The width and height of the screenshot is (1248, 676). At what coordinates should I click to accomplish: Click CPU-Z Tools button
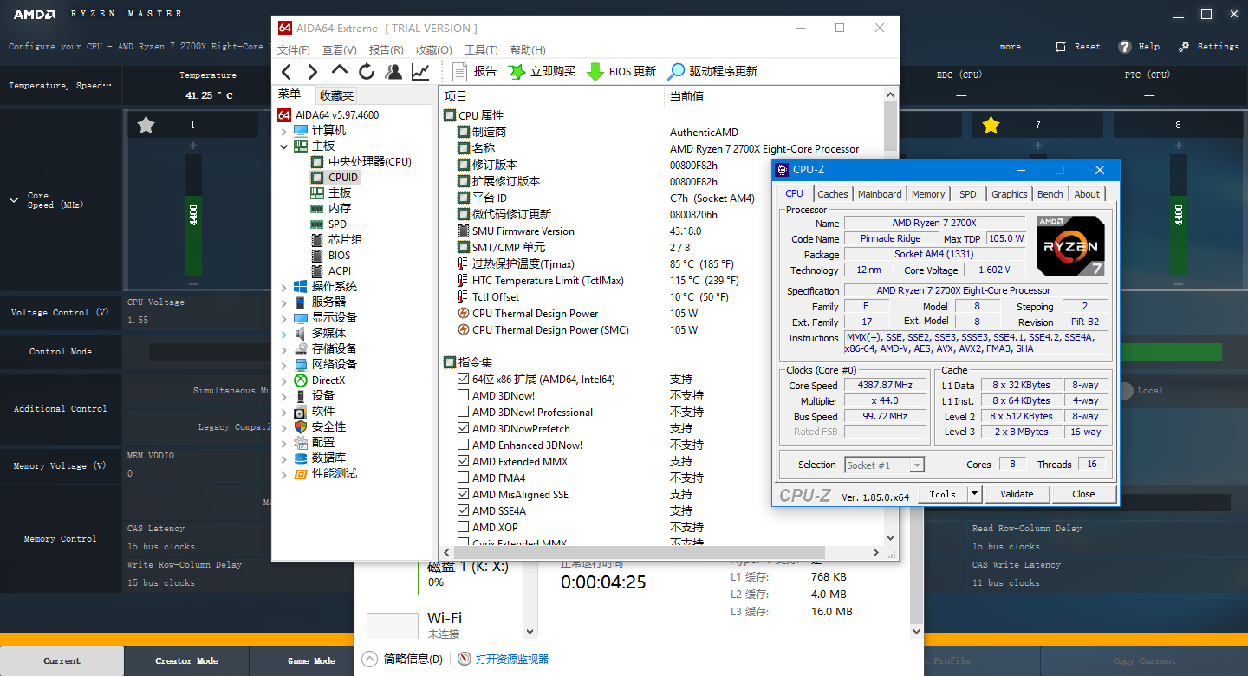point(942,494)
